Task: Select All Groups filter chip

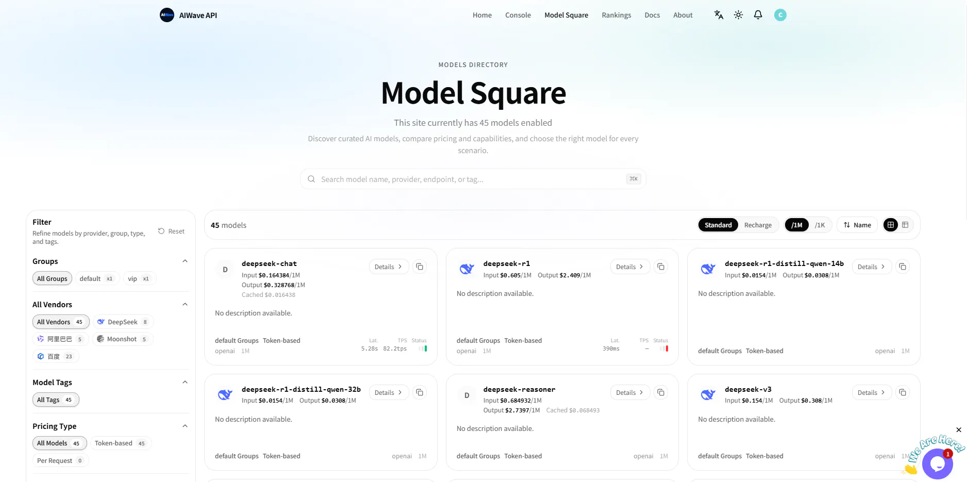Action: 52,278
